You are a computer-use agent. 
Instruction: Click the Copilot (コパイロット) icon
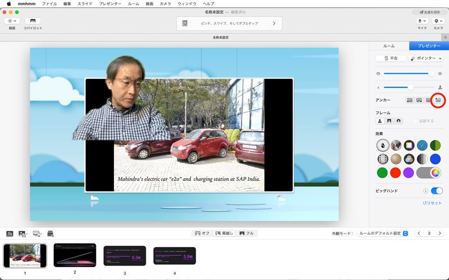tap(33, 21)
